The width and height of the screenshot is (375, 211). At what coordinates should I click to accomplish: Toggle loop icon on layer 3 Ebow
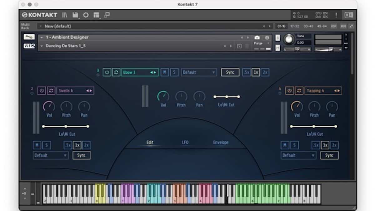(x=116, y=72)
